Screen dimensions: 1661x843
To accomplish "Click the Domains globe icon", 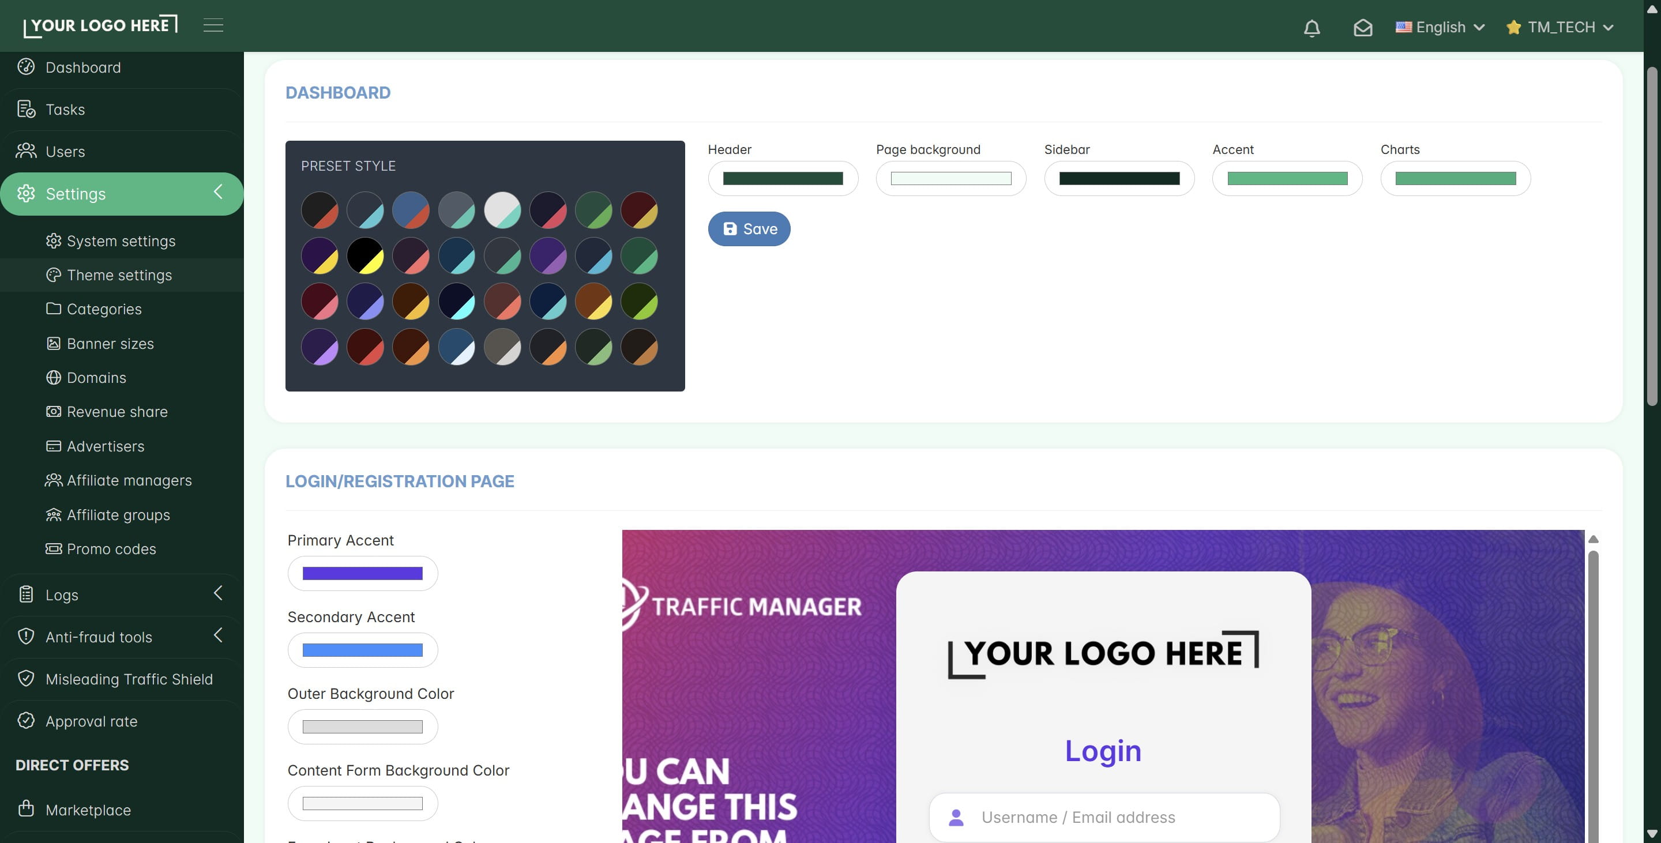I will pyautogui.click(x=54, y=378).
